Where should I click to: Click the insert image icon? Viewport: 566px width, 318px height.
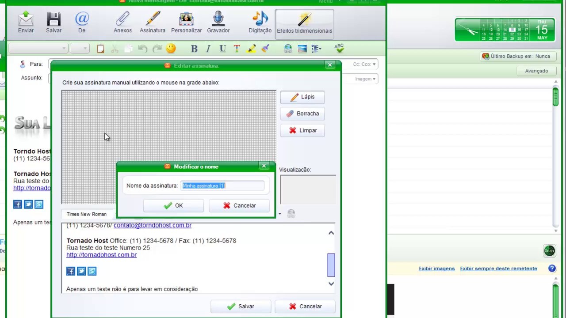[x=302, y=49]
